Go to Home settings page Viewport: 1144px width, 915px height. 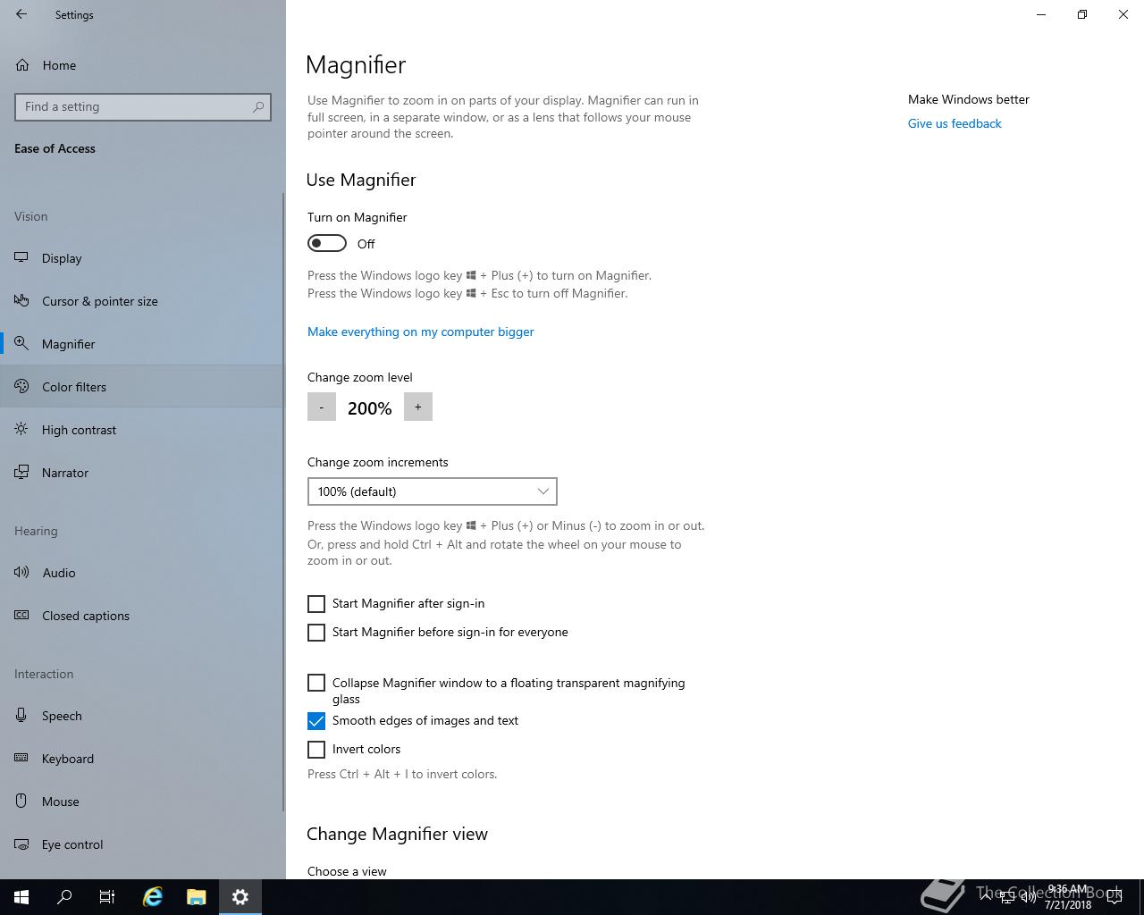143,65
